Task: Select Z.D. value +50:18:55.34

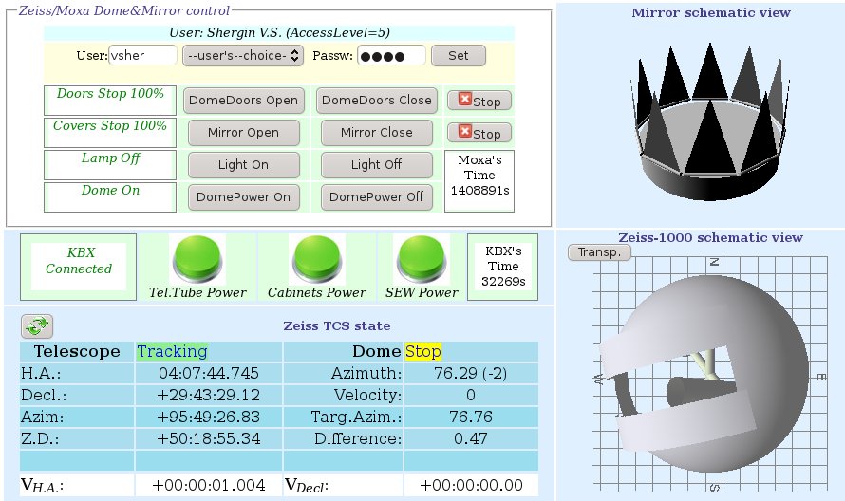Action: click(209, 438)
